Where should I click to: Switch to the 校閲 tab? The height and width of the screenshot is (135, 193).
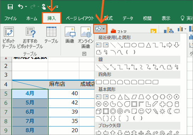click(x=147, y=18)
